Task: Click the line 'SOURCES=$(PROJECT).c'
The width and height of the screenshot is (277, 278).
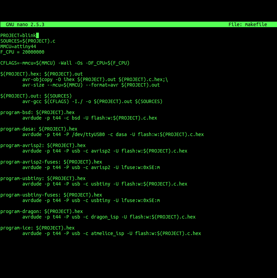Action: [x=28, y=41]
